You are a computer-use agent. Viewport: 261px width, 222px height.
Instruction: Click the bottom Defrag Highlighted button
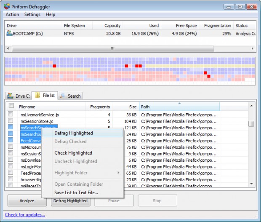[71, 202]
